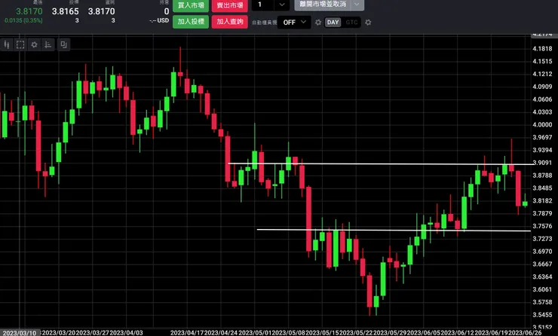Click the 2023/04/17 date axis label
558x336 pixels.
click(x=187, y=333)
